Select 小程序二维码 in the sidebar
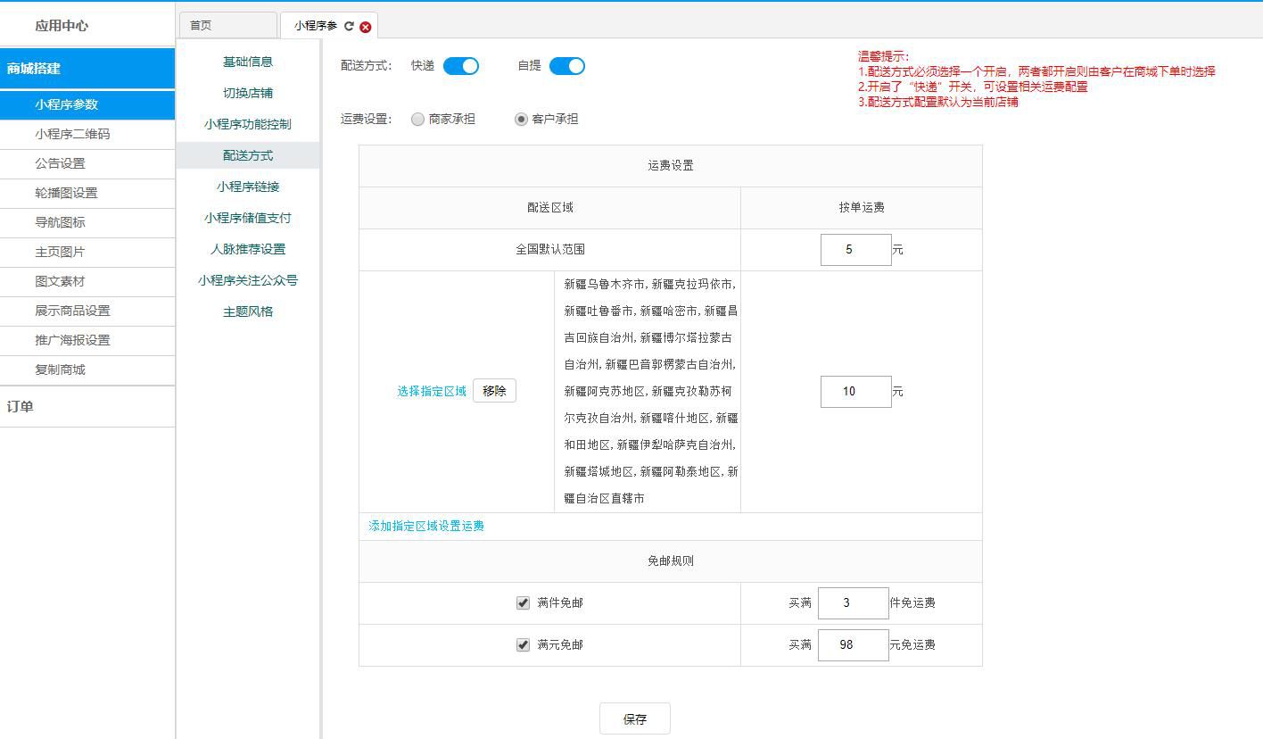This screenshot has width=1263, height=739. click(87, 134)
